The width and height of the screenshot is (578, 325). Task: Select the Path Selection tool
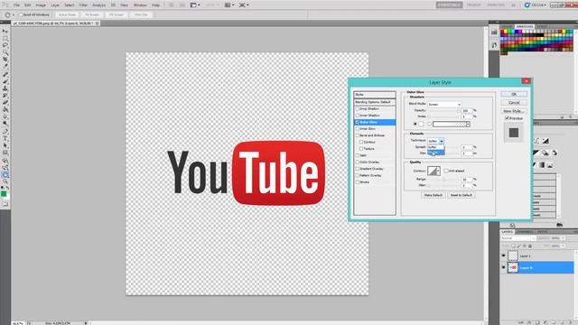[5, 146]
